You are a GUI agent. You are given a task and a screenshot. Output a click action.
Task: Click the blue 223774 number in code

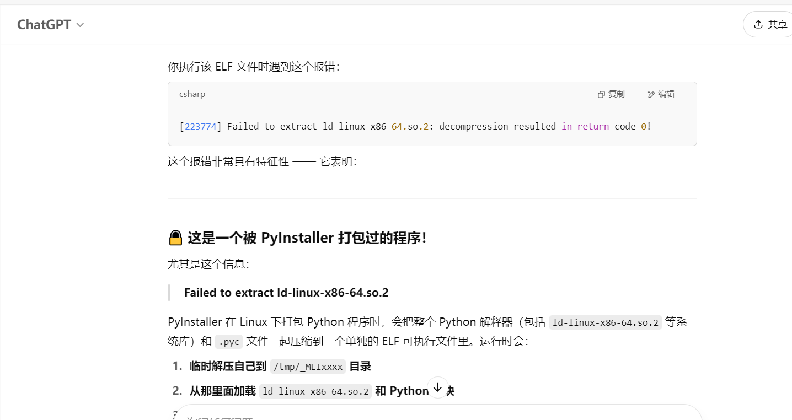point(200,126)
